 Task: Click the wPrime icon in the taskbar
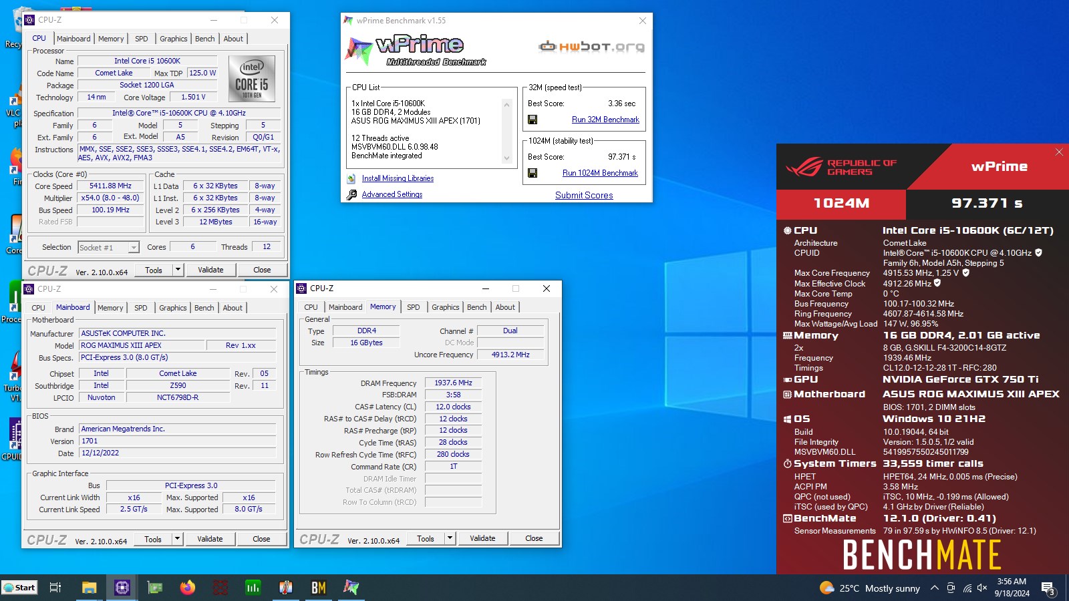pyautogui.click(x=351, y=588)
